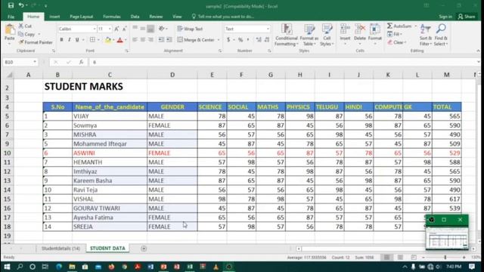Open the font size dropdown
Screen dimensions: 484x272
pos(110,29)
